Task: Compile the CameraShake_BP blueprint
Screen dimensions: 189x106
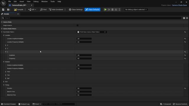Action: [x=19, y=9]
